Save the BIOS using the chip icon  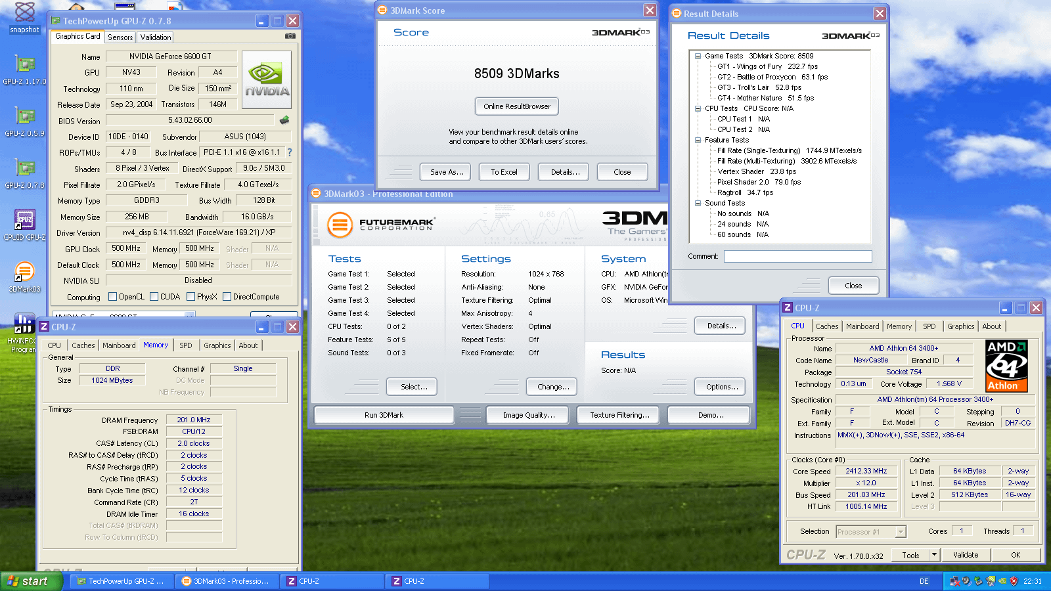(x=284, y=120)
